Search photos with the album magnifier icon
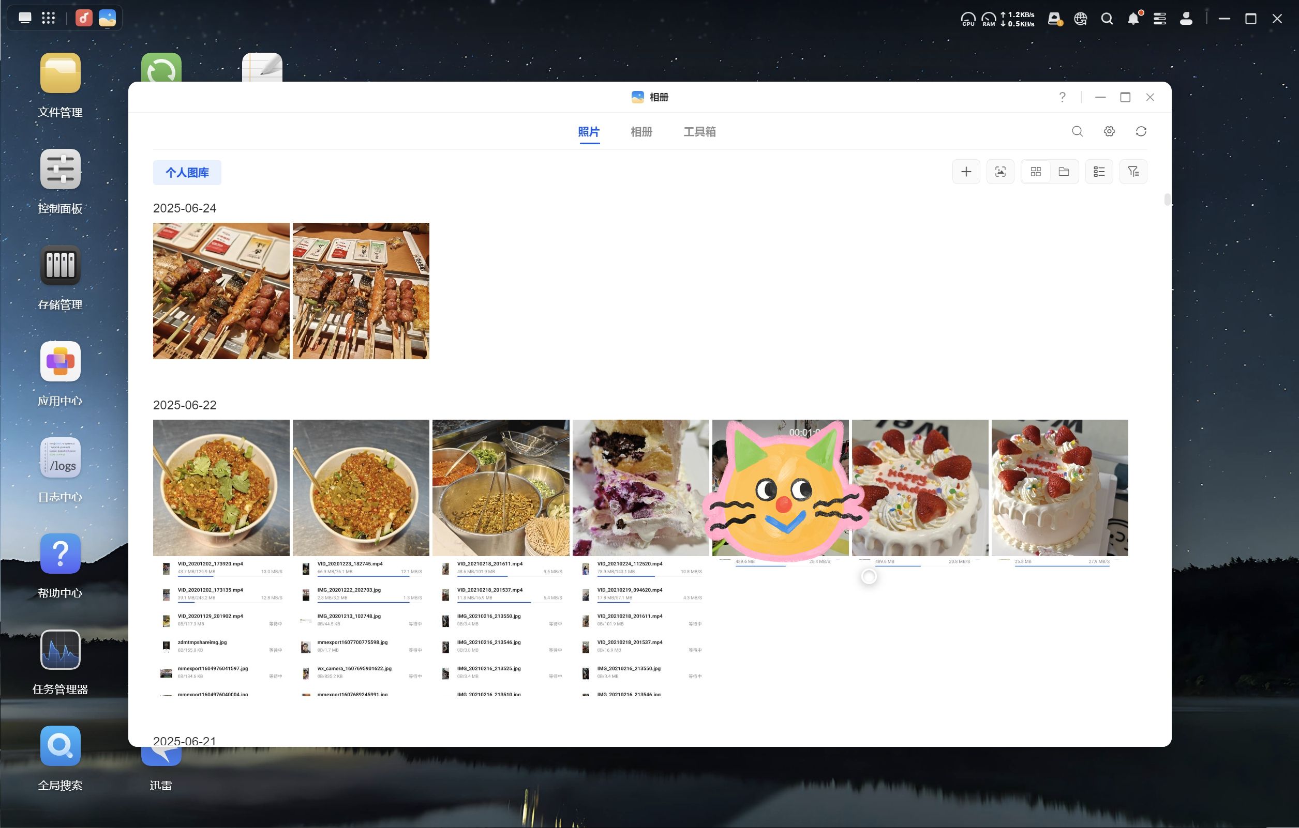This screenshot has height=828, width=1299. point(1077,131)
